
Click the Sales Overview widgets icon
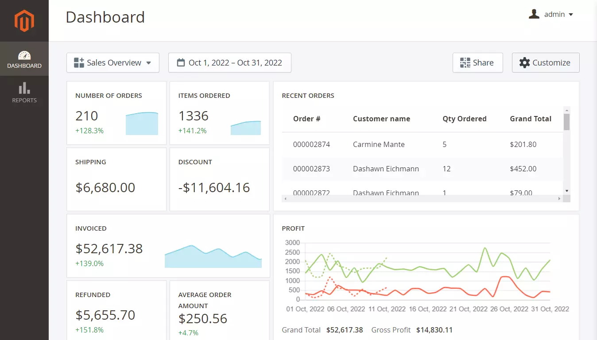pyautogui.click(x=79, y=63)
